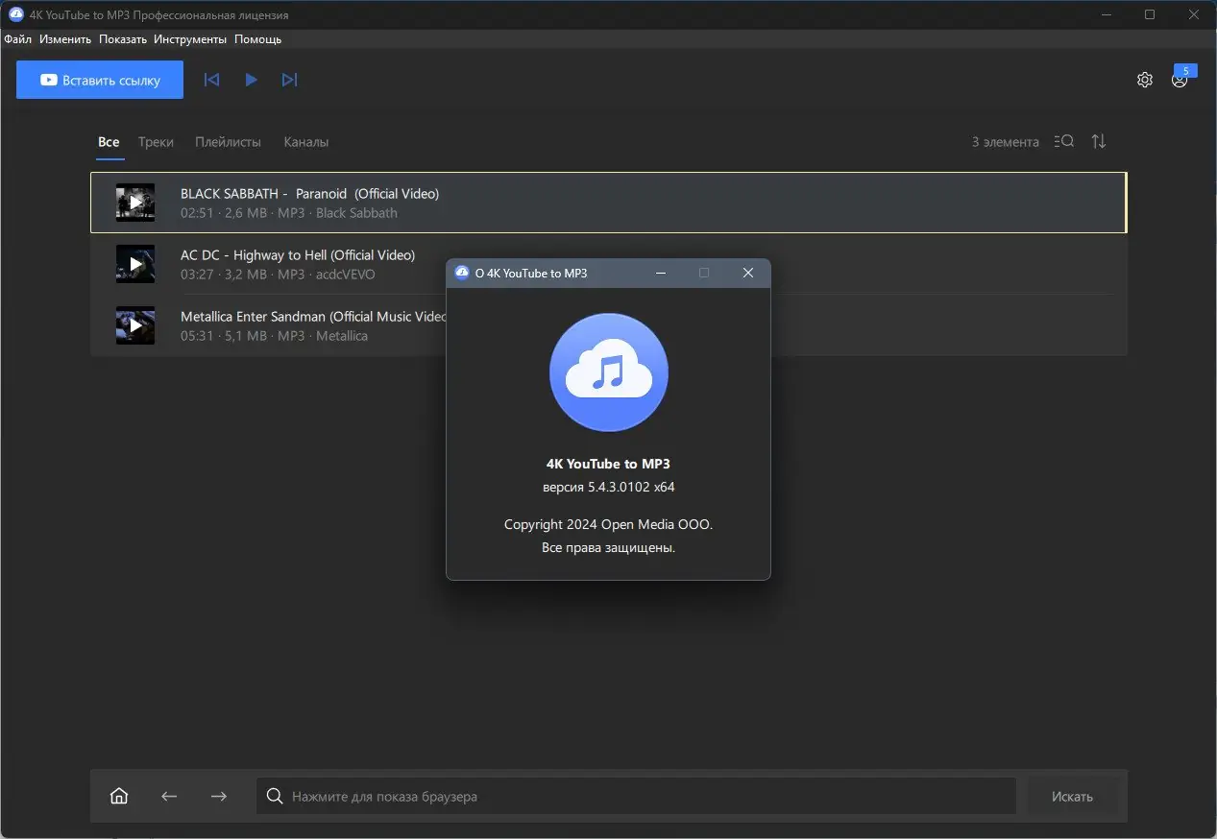Image resolution: width=1217 pixels, height=839 pixels.
Task: Switch to the Треки tab
Action: pyautogui.click(x=156, y=142)
